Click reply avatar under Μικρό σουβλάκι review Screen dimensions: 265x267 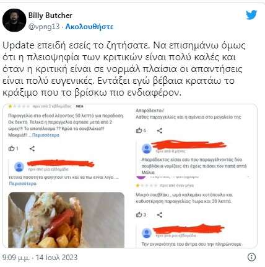(147, 233)
